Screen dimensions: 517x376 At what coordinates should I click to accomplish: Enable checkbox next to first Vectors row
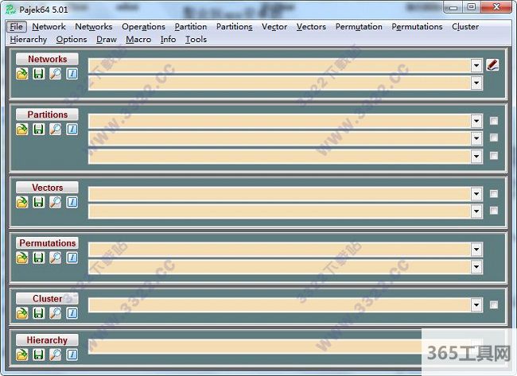[494, 194]
